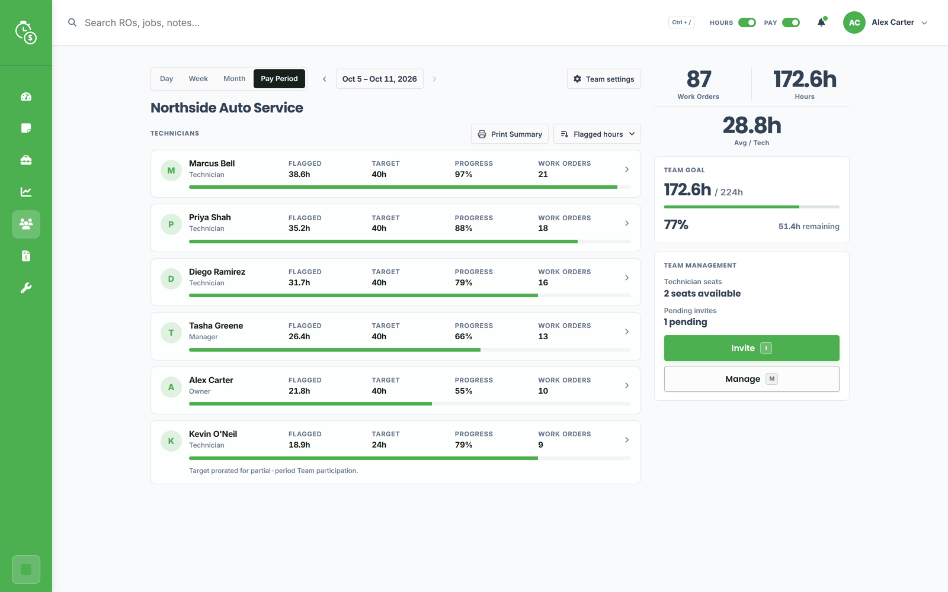Click the Ctrl + / shortcut badge

[x=681, y=22]
